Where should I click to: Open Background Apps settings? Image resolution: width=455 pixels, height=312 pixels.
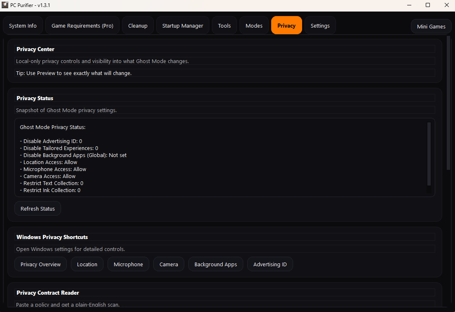pos(216,264)
